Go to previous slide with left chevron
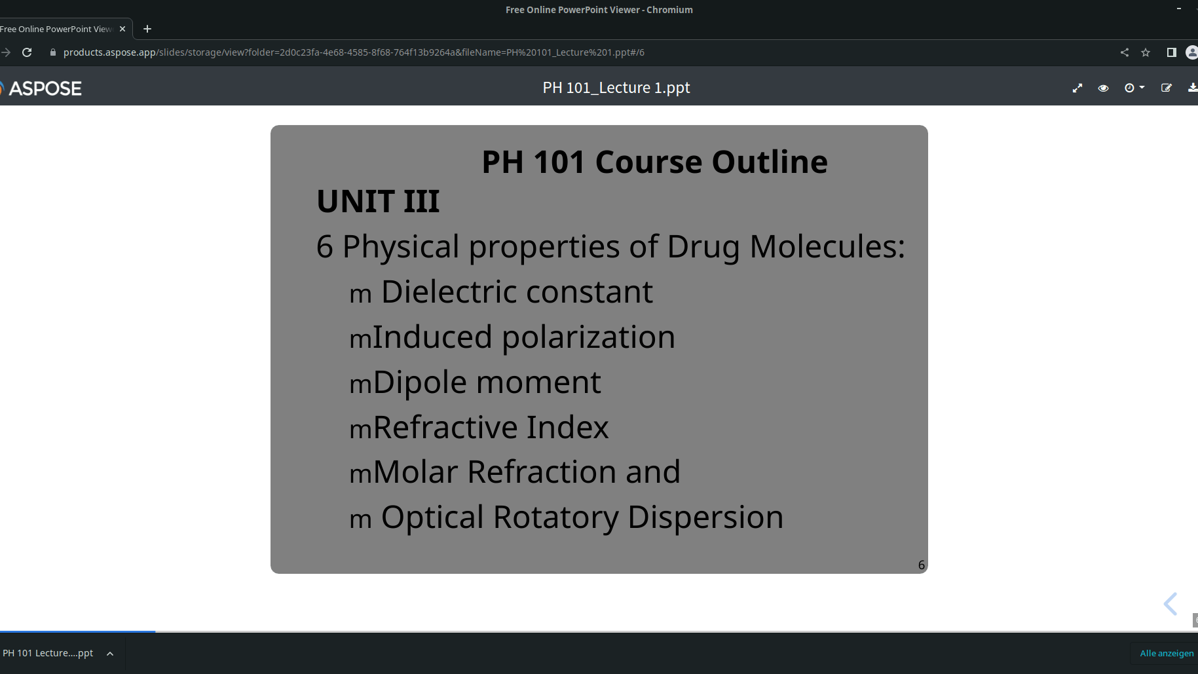 pyautogui.click(x=1170, y=604)
